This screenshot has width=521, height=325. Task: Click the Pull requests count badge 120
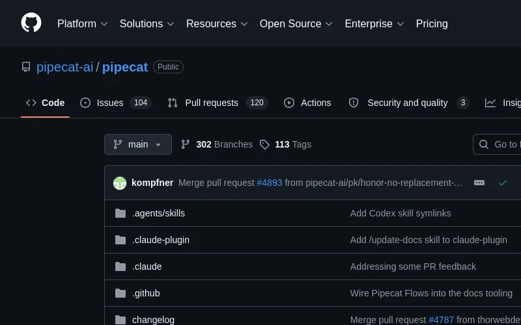(x=257, y=103)
